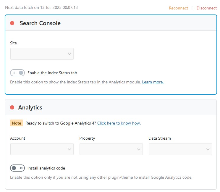The image size is (220, 192).
Task: Toggle the Install analytics code switch
Action: pyautogui.click(x=17, y=168)
